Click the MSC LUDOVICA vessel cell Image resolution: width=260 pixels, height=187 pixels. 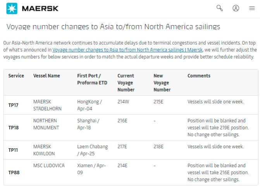tap(49, 166)
